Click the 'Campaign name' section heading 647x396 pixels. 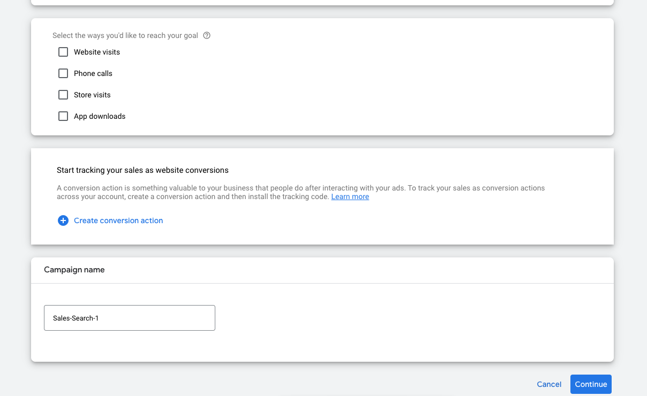[74, 270]
